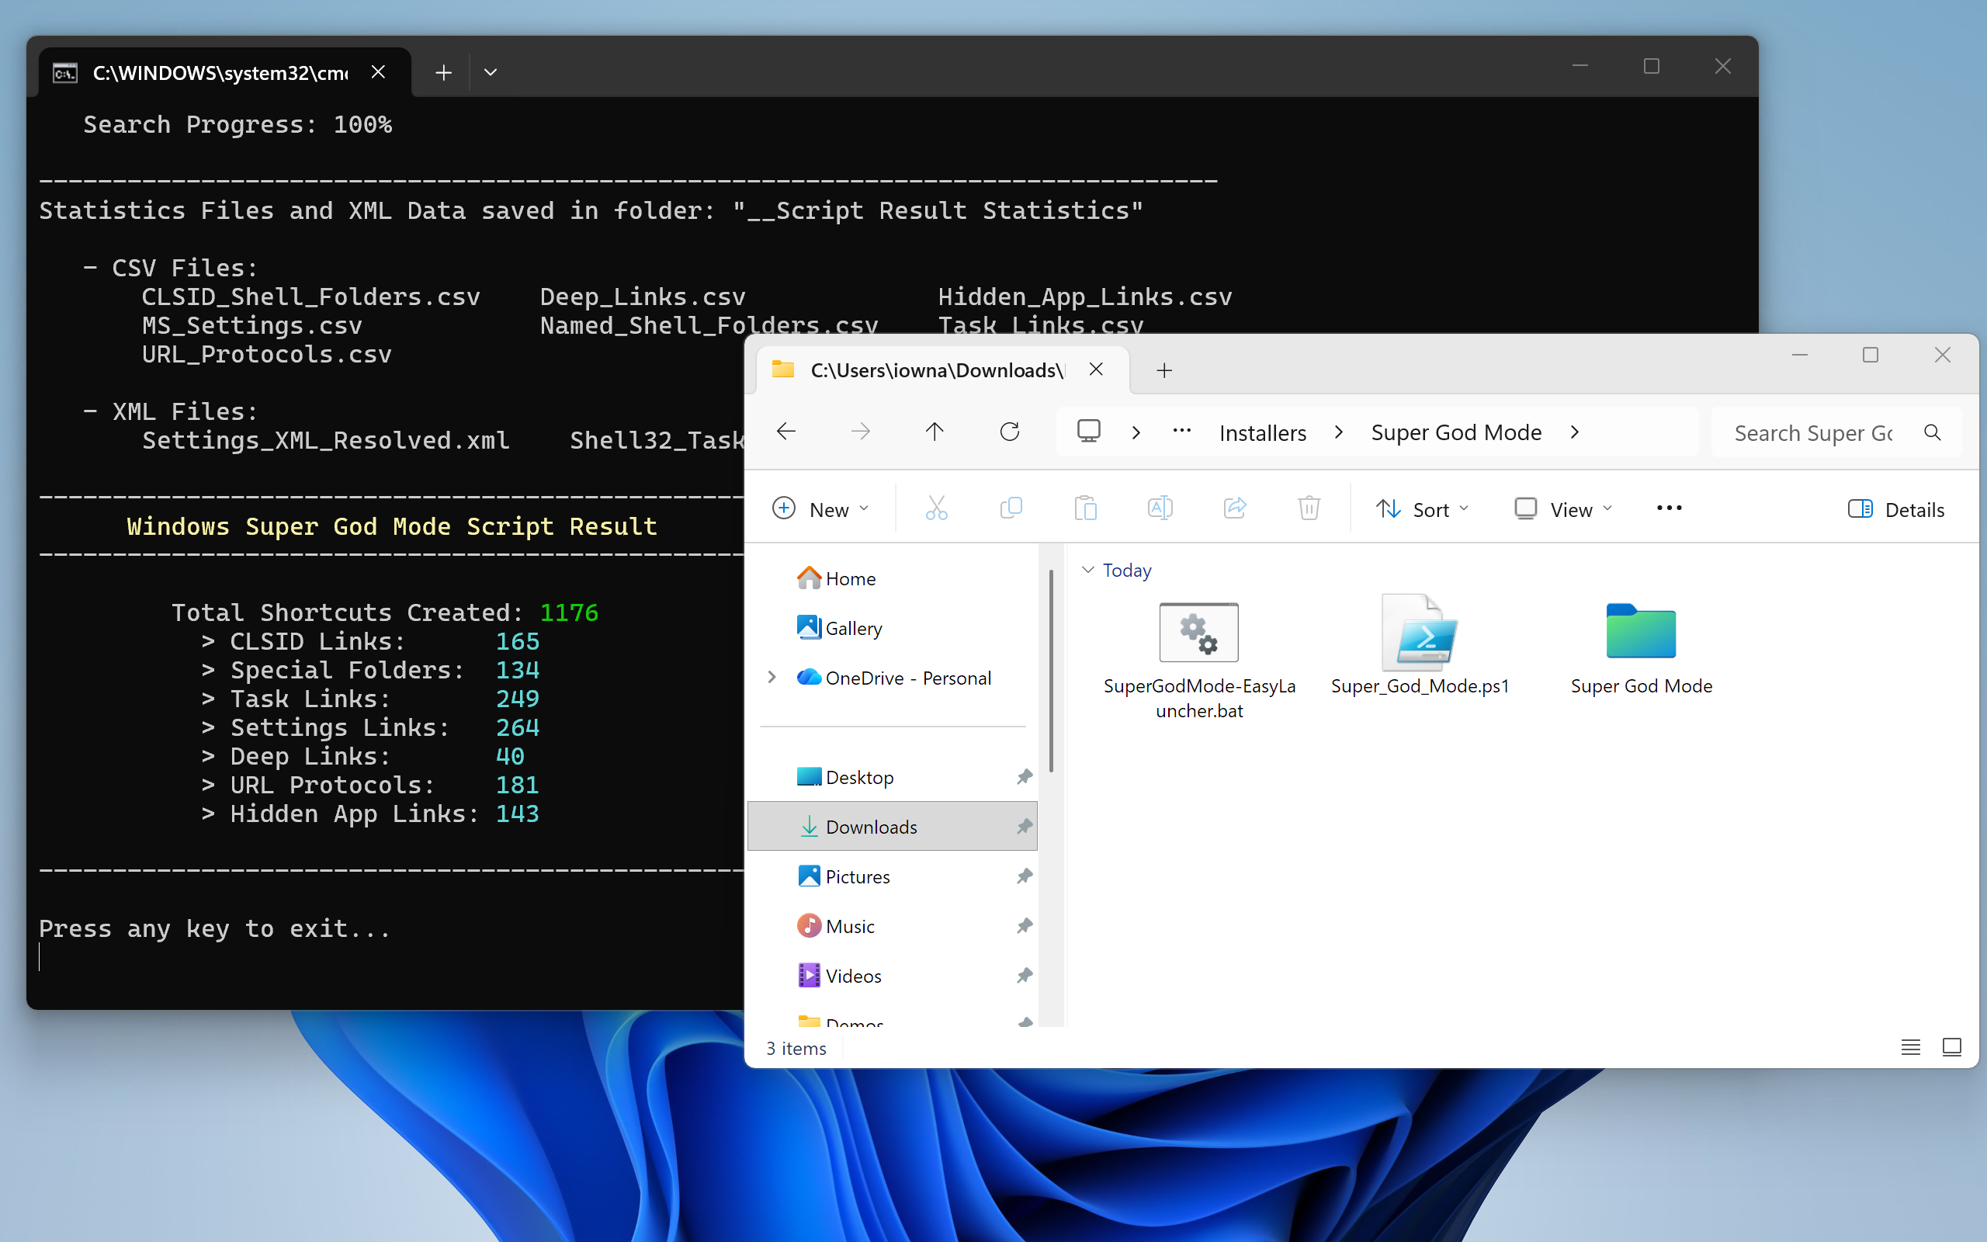Image resolution: width=1987 pixels, height=1242 pixels.
Task: Open the terminal profile dropdown arrow
Action: pyautogui.click(x=491, y=72)
